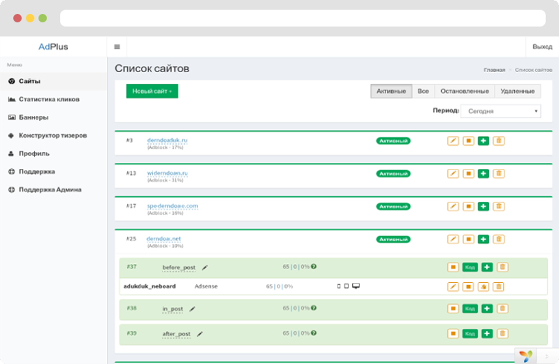Click the edit pencil icon for derndoaduk.ru

453,141
